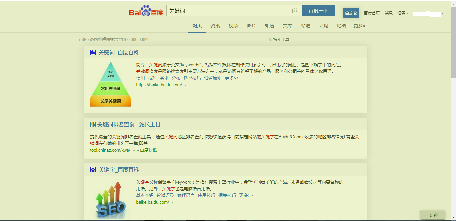Switch to the 地图 tab
456x221 pixels.
341,26
